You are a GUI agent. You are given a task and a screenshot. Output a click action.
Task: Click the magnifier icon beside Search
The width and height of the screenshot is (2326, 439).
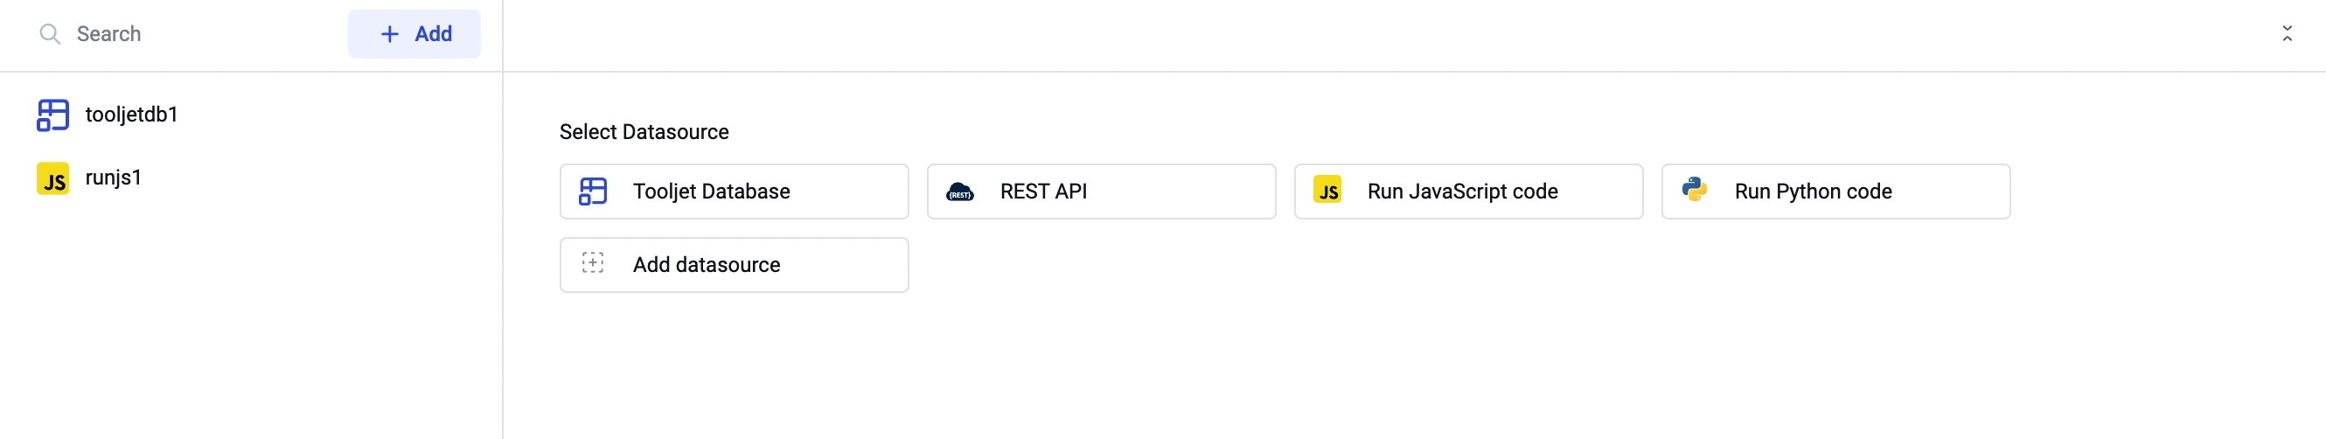pos(50,34)
